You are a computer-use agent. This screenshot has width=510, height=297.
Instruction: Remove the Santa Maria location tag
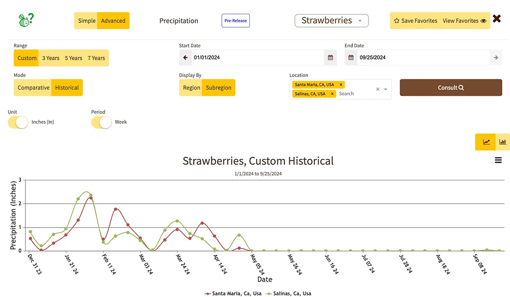341,84
